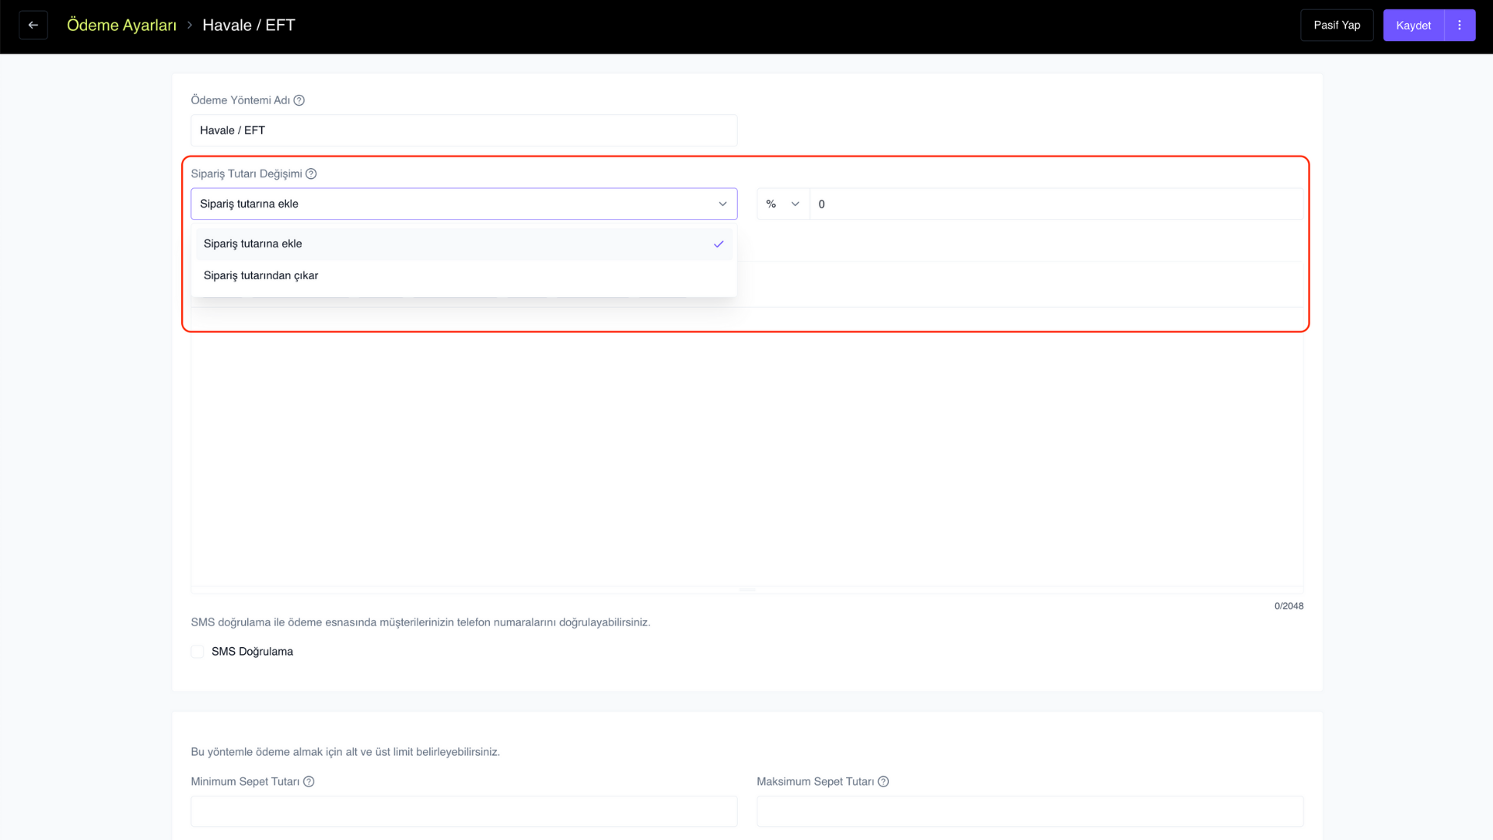Image resolution: width=1493 pixels, height=840 pixels.
Task: Select the Sipariş tutarından çıkar option
Action: click(x=463, y=275)
